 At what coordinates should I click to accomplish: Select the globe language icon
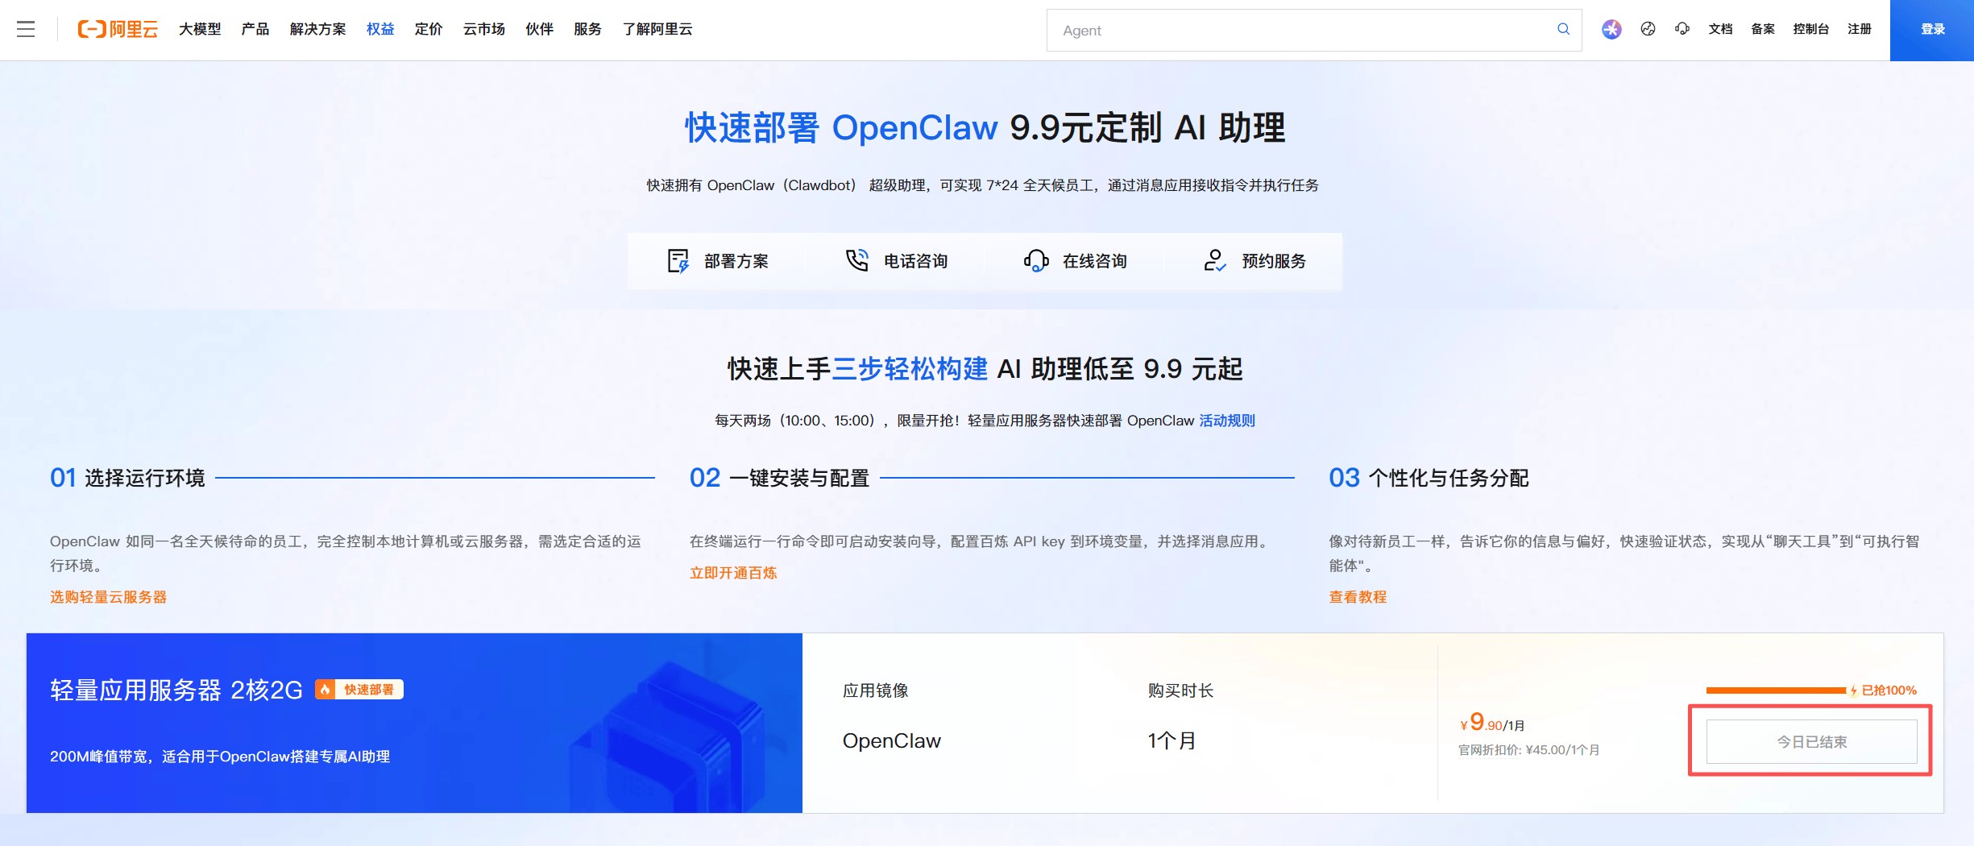tap(1648, 29)
